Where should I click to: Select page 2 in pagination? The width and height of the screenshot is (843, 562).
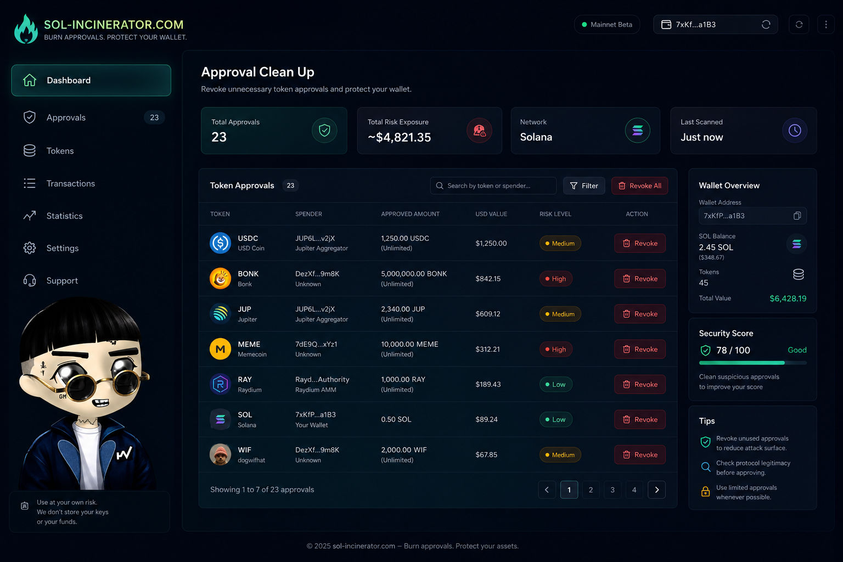click(591, 490)
